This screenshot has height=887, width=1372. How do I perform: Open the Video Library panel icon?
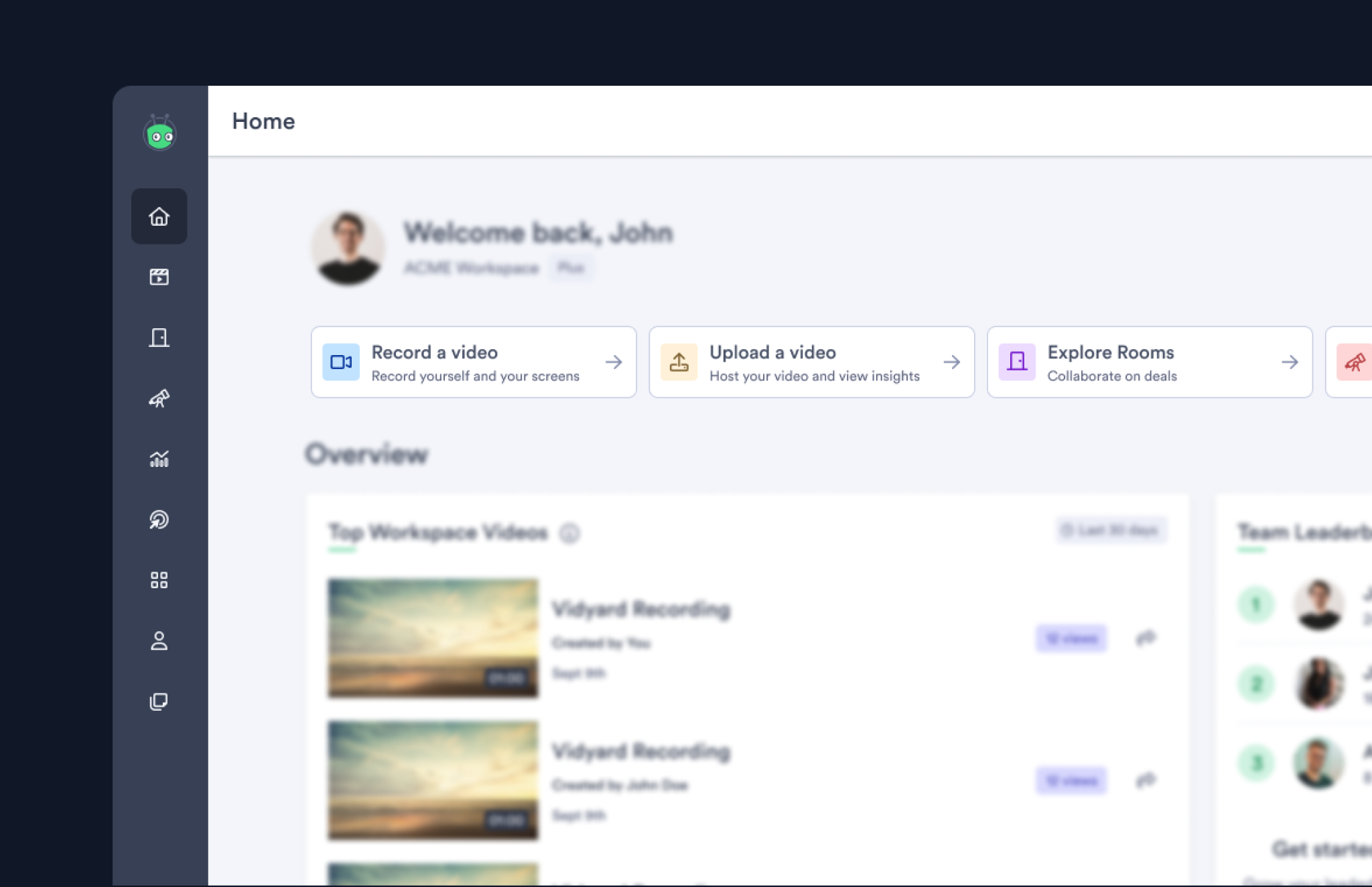159,277
